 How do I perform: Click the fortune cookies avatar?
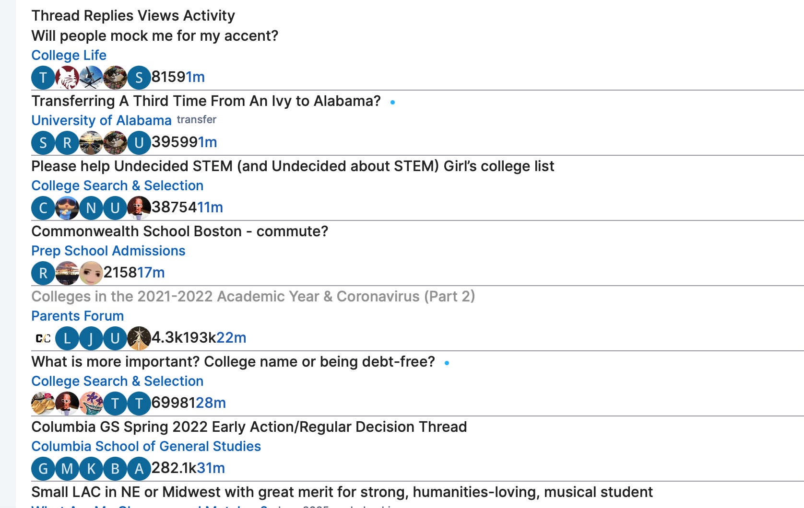click(43, 403)
